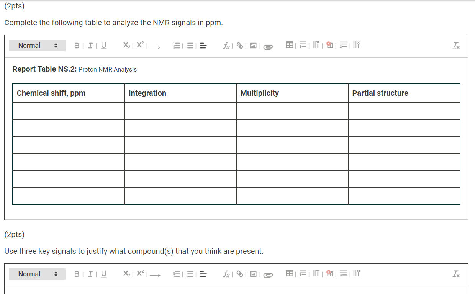Insert arrow symbol in the key signals editor toolbar
Image resolution: width=475 pixels, height=294 pixels.
[x=155, y=275]
